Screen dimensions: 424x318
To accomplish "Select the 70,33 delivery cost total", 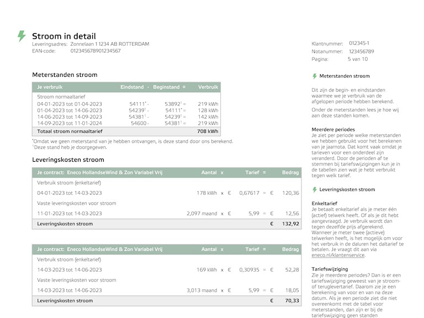I will click(290, 301).
